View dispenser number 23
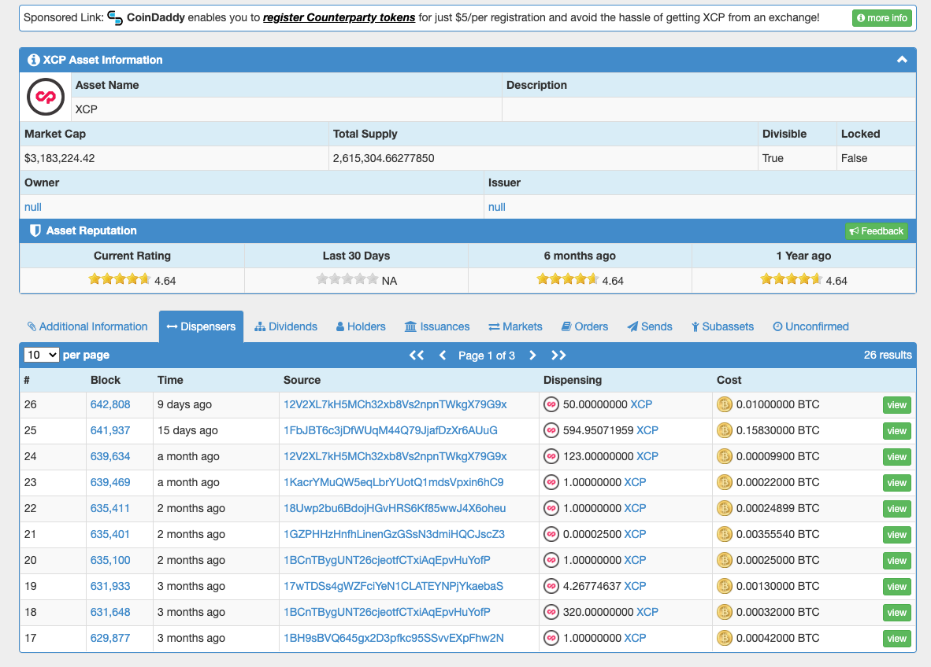 pos(896,483)
